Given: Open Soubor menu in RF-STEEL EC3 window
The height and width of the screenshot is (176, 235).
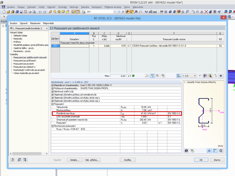Looking at the screenshot, I should [14, 23].
